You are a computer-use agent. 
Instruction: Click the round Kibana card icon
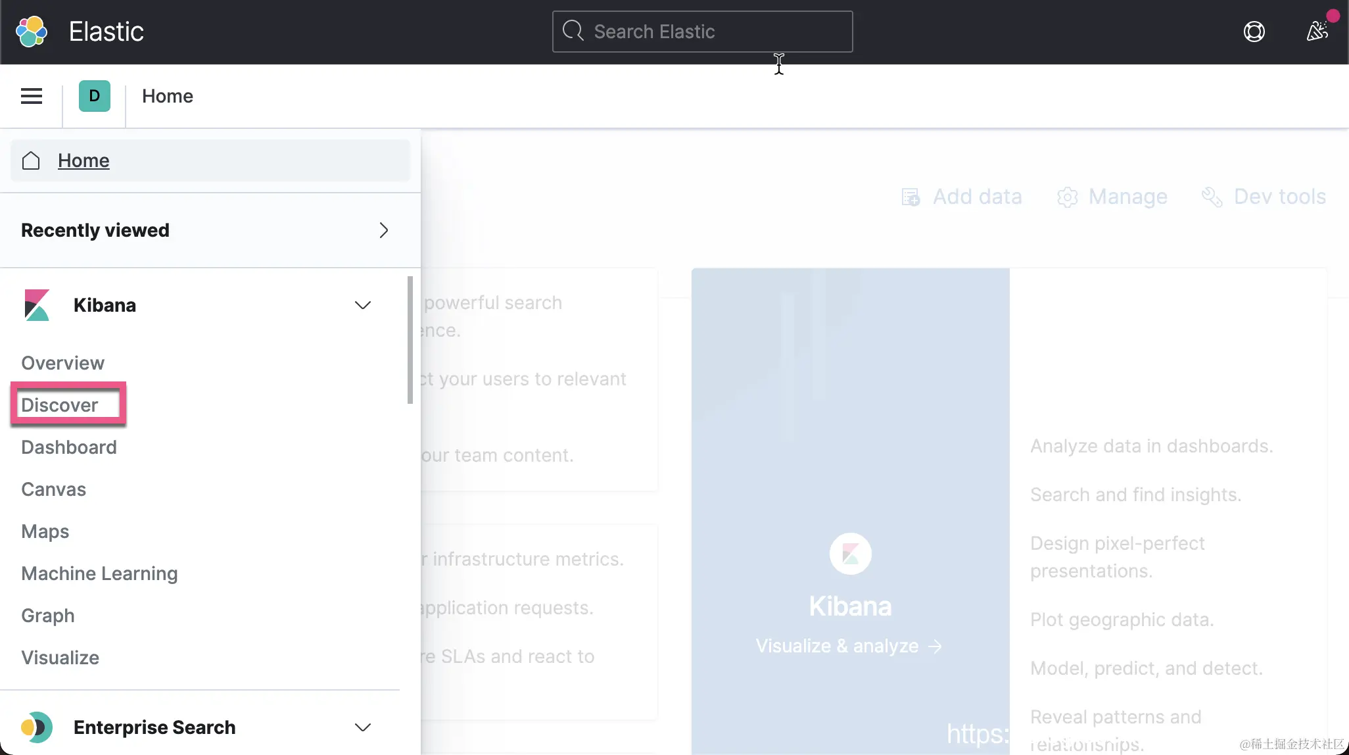(x=850, y=554)
